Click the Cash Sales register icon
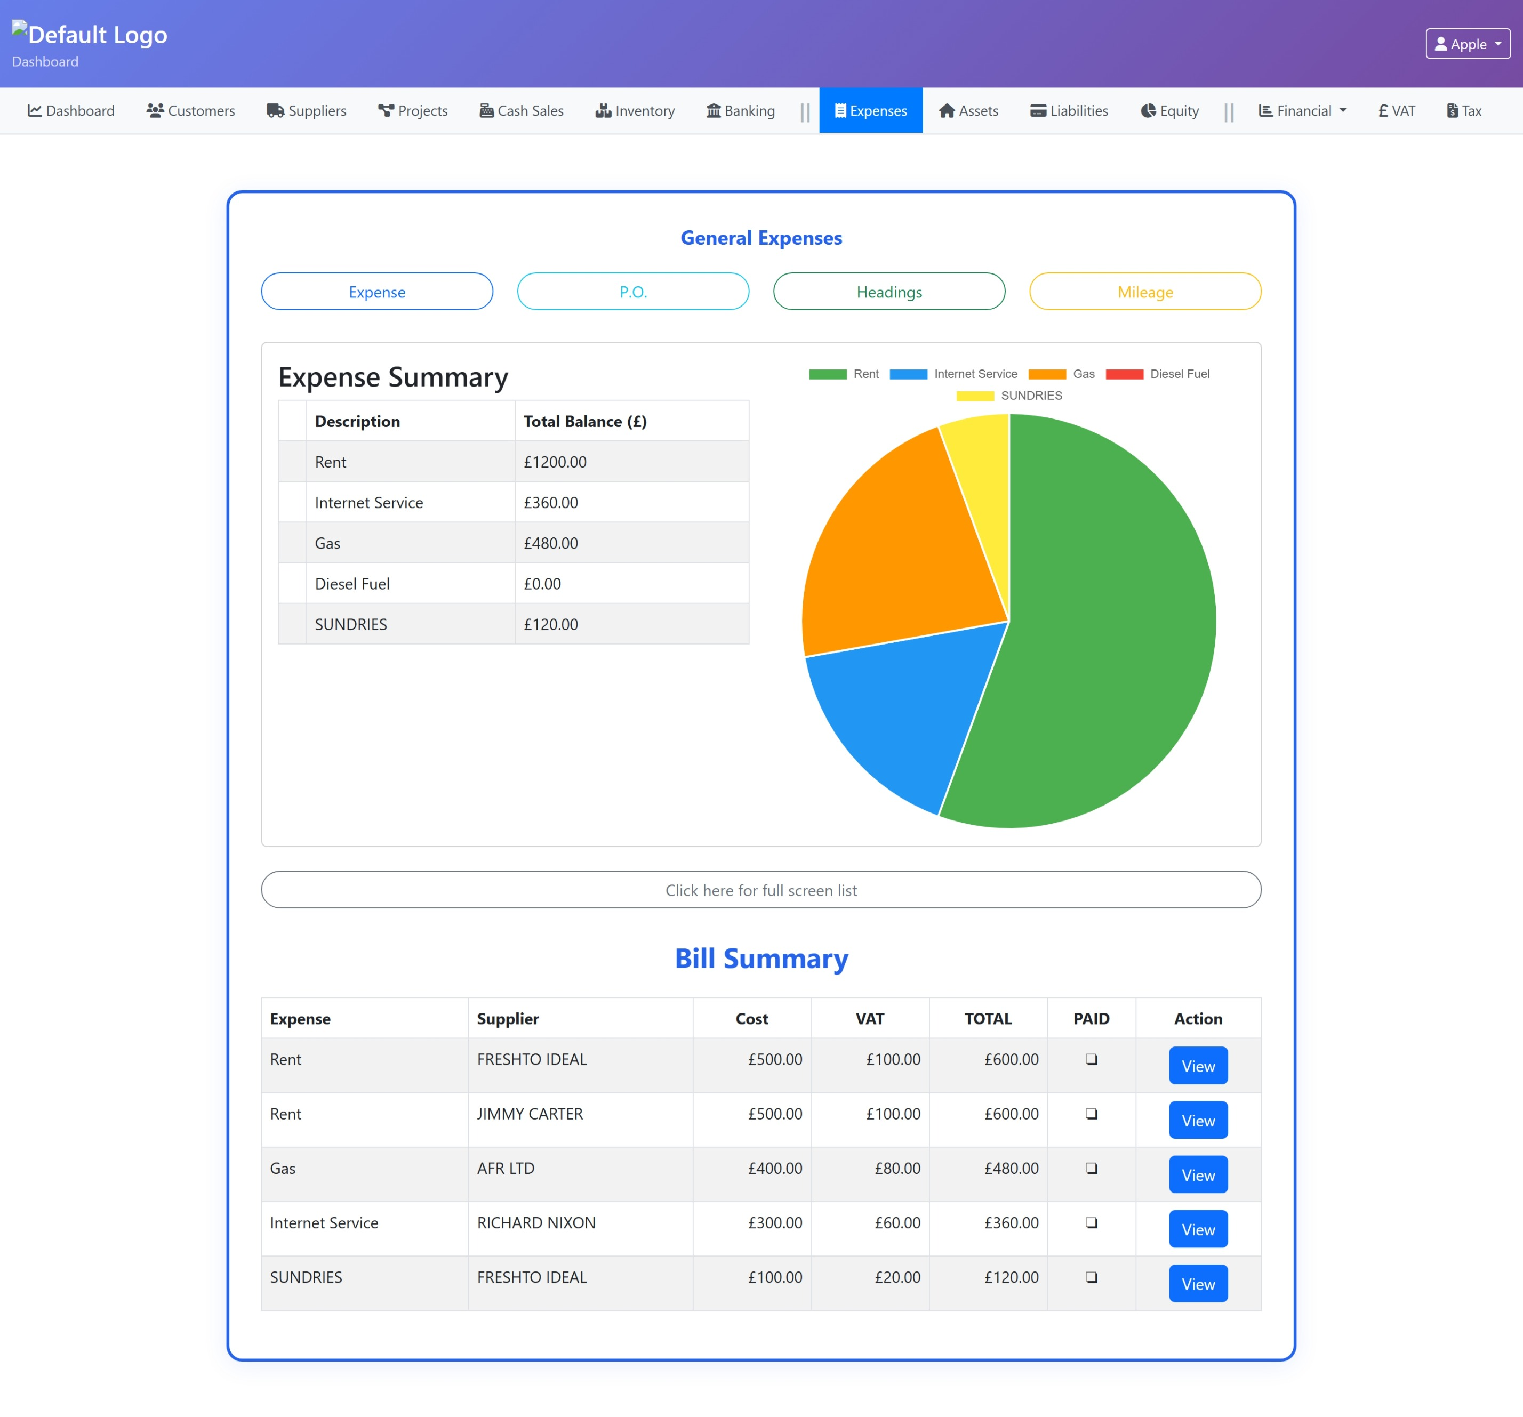 click(x=486, y=110)
